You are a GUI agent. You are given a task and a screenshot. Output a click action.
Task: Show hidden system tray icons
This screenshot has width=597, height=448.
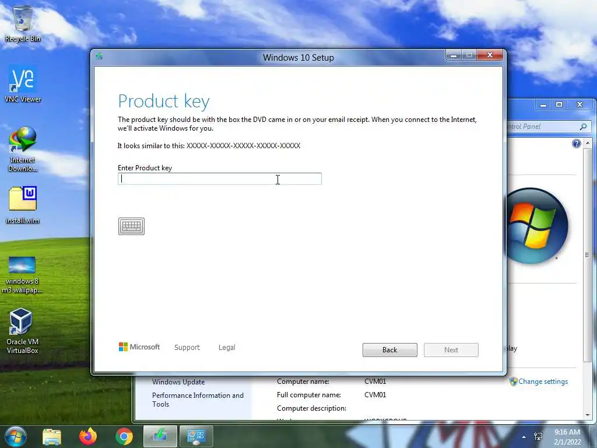[x=524, y=437]
